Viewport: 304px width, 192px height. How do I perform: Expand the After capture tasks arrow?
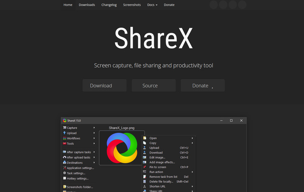click(94, 152)
